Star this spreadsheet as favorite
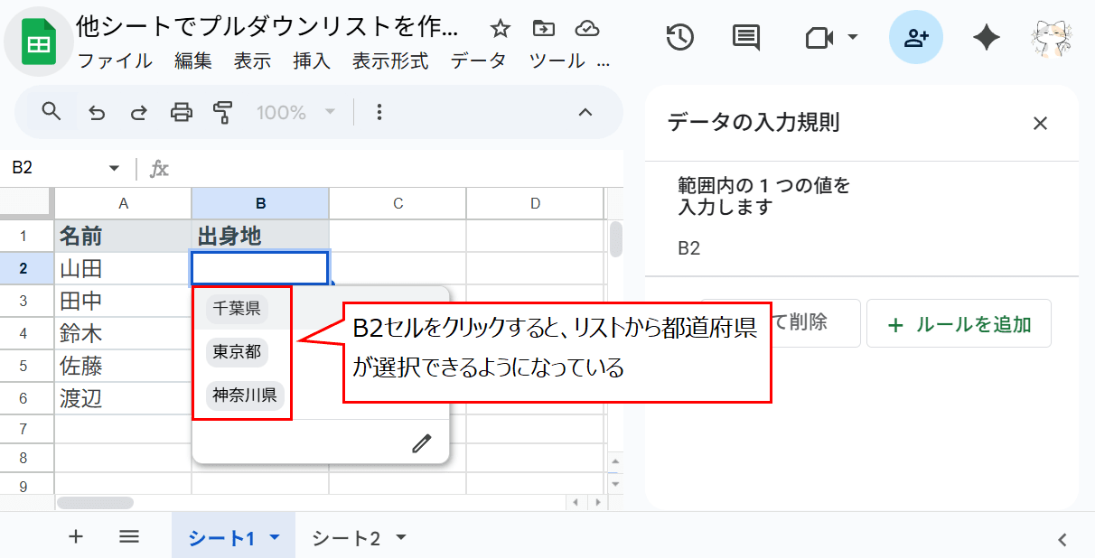Viewport: 1095px width, 558px height. (500, 29)
